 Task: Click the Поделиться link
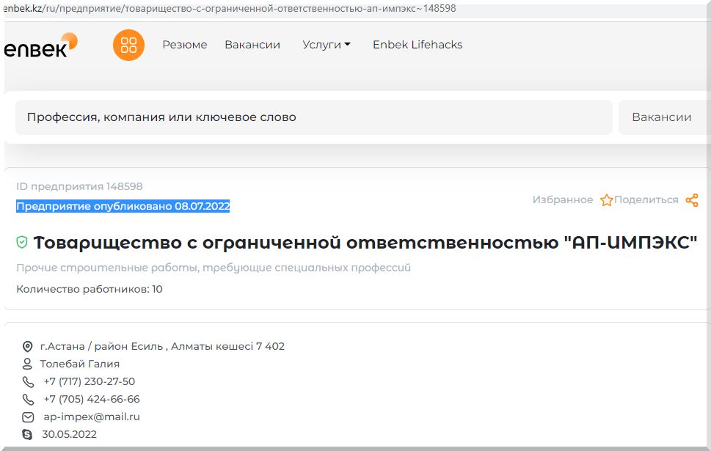pyautogui.click(x=646, y=200)
